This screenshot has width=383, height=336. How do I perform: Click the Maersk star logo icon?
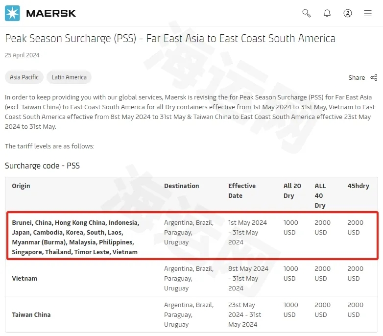(12, 13)
